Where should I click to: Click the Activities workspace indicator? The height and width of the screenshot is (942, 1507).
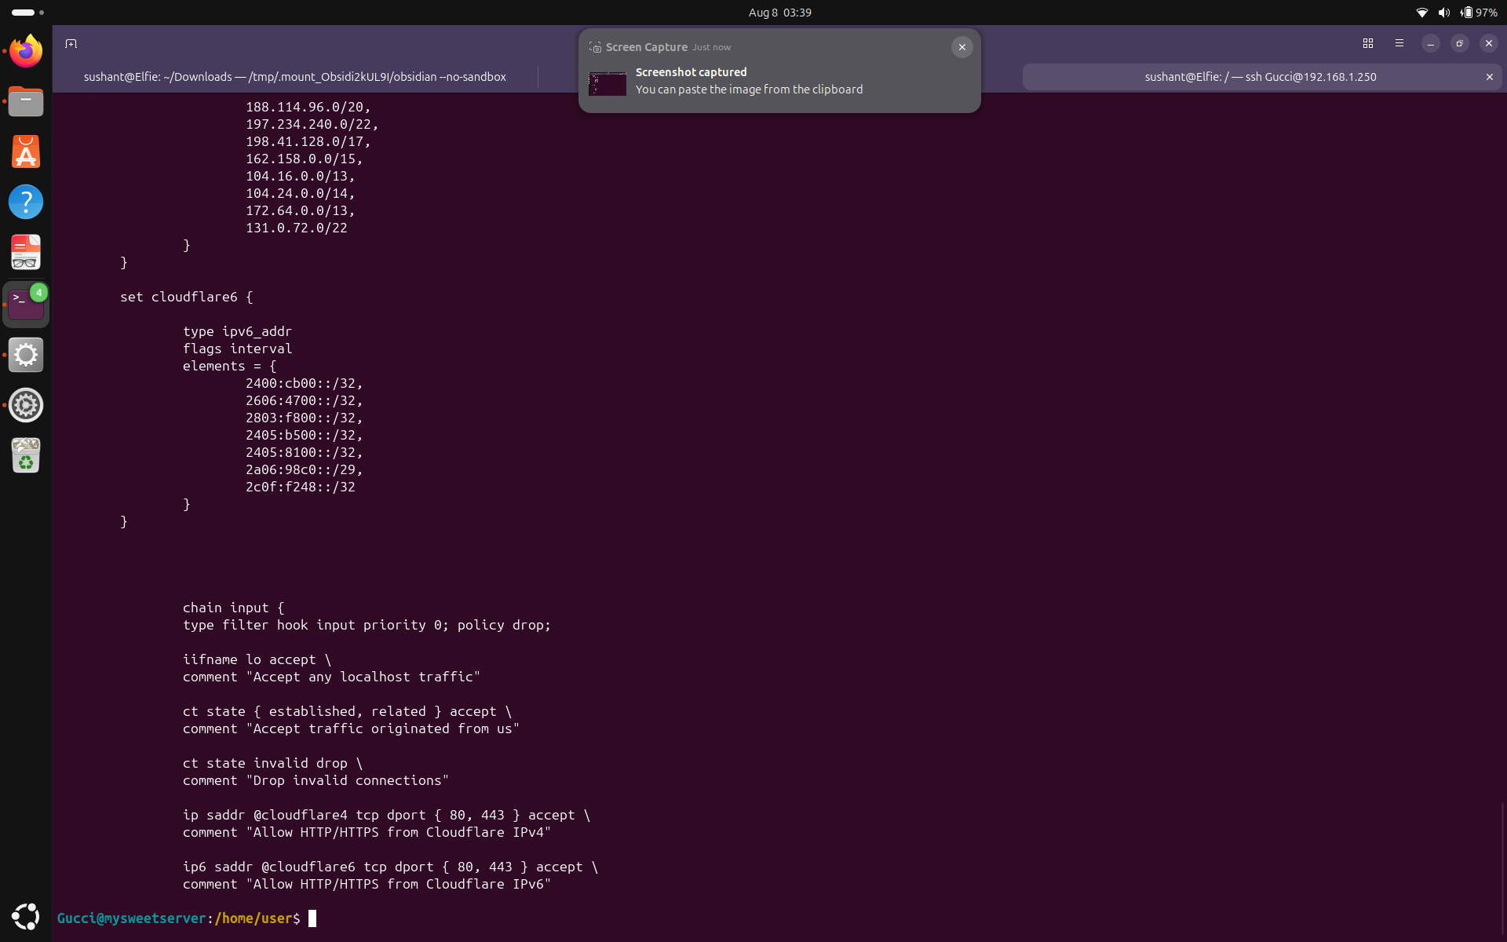tap(28, 13)
